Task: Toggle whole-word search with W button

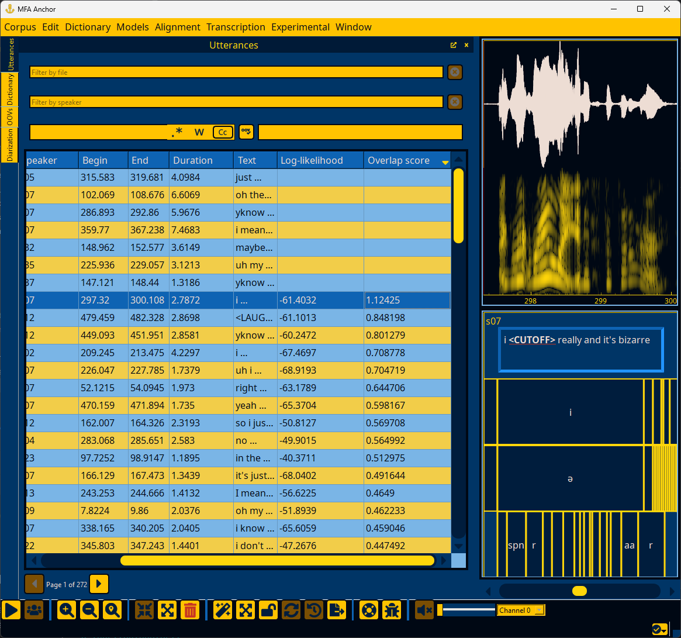Action: coord(199,132)
